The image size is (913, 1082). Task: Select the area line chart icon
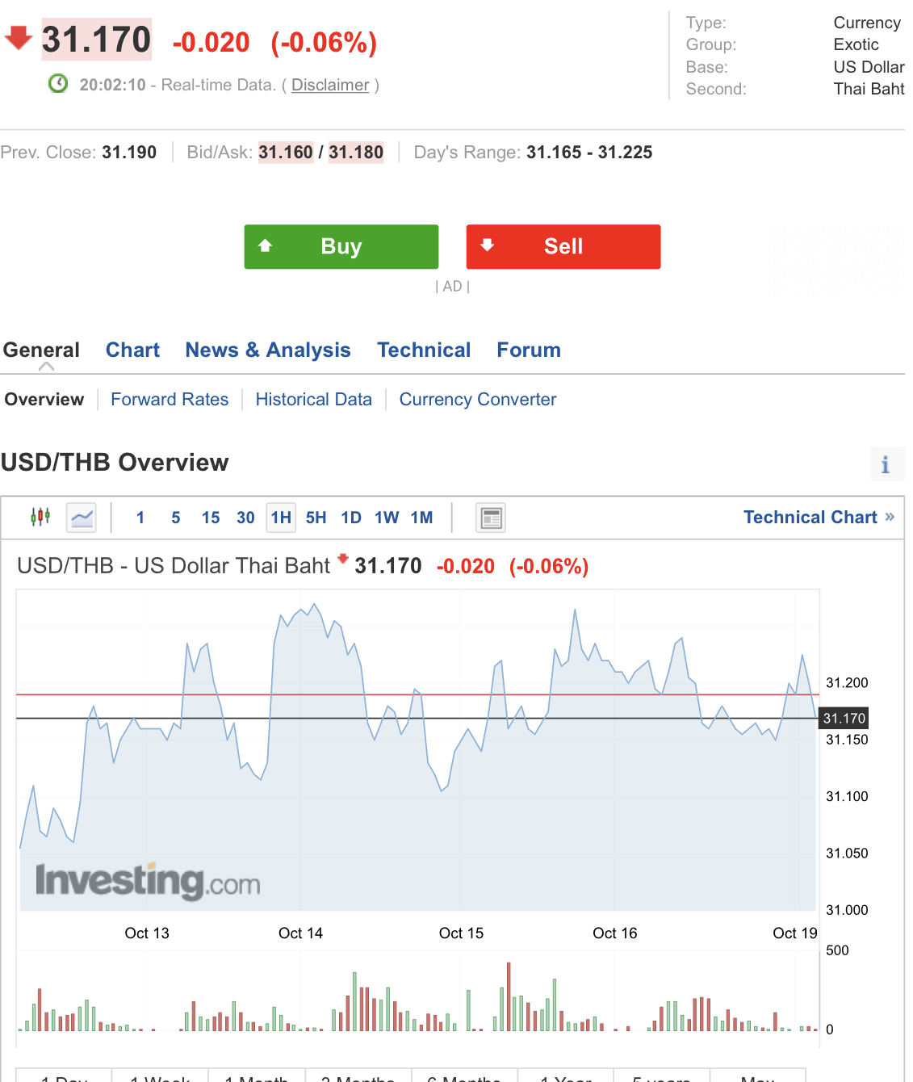tap(82, 518)
